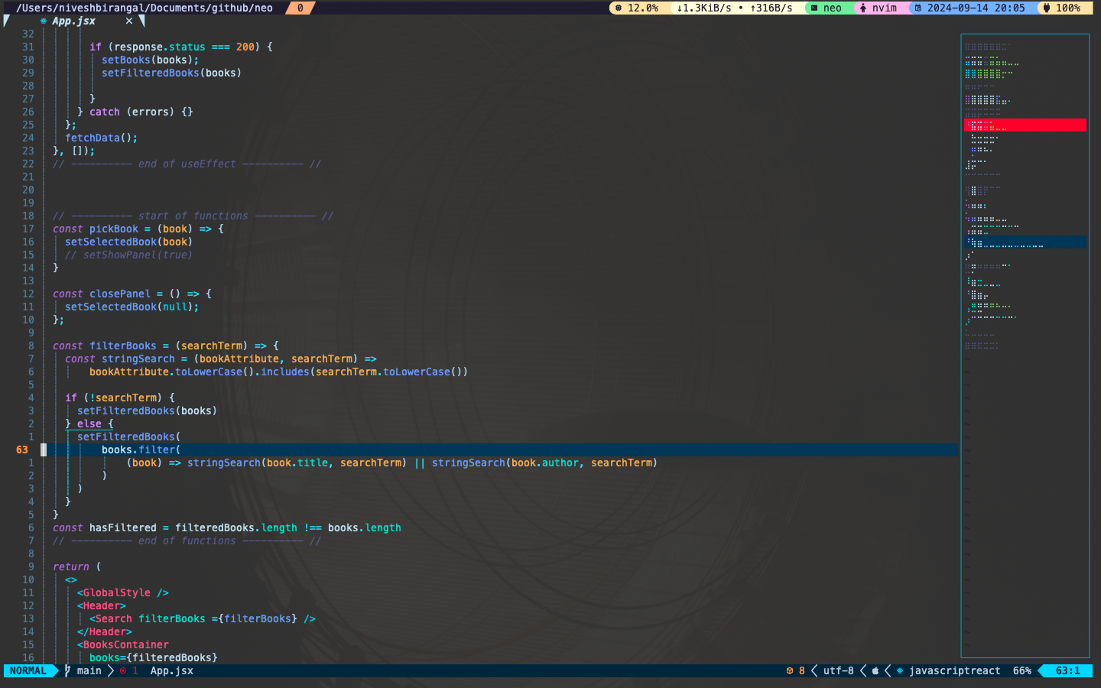Viewport: 1101px width, 688px height.
Task: Click the Apple file-format icon in status line
Action: point(875,671)
